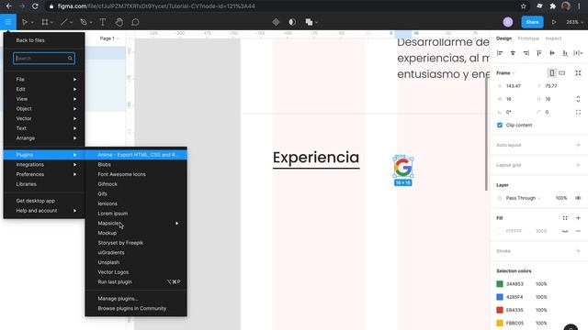Open the Object menu
Image resolution: width=588 pixels, height=330 pixels.
click(x=44, y=108)
